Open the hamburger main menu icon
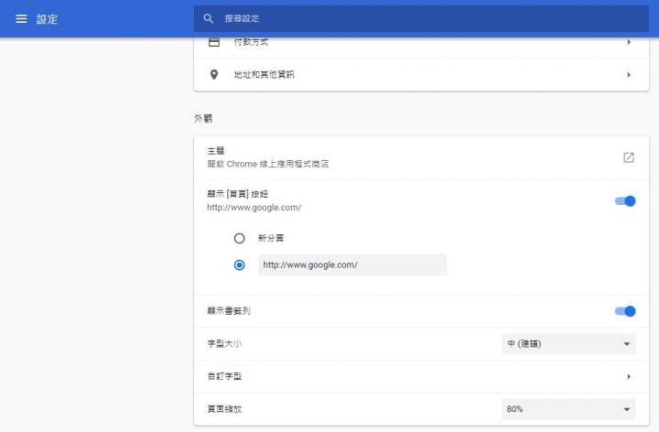This screenshot has height=432, width=659. (21, 18)
